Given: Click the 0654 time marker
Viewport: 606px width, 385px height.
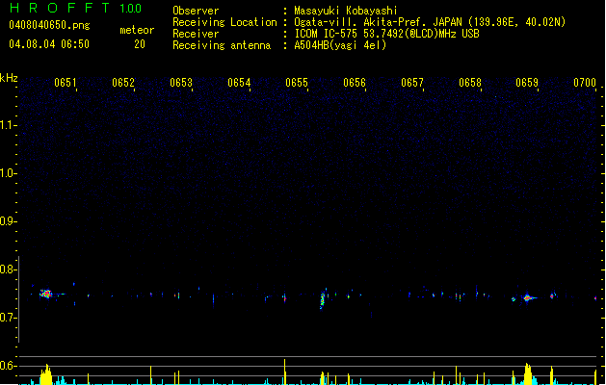Looking at the screenshot, I should (239, 83).
